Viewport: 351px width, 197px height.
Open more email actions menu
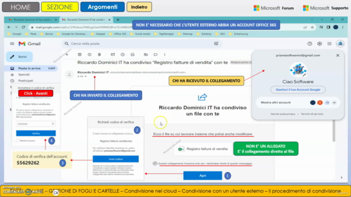click(165, 55)
